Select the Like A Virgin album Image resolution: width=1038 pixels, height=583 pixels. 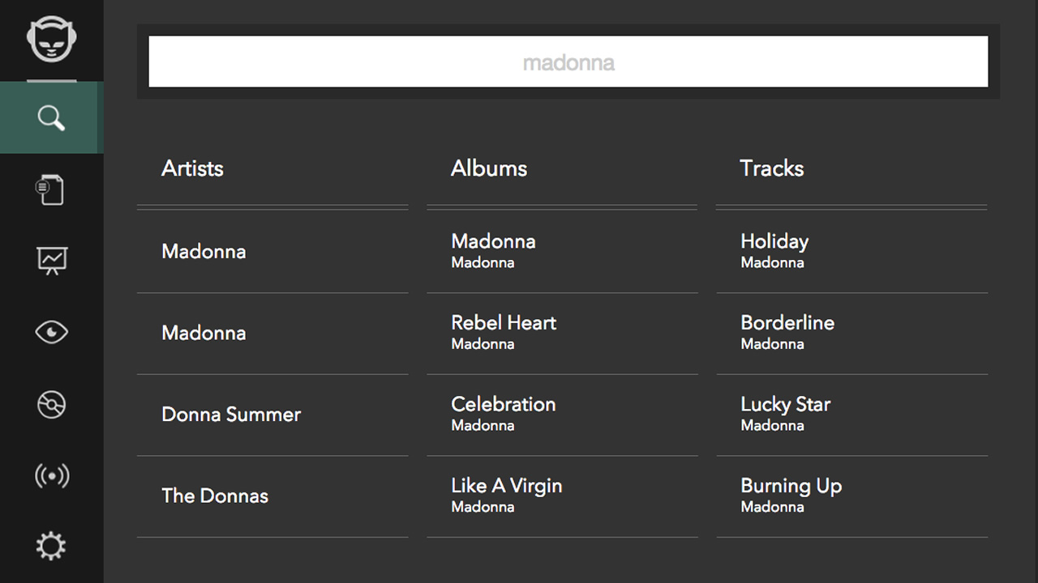[x=507, y=495]
